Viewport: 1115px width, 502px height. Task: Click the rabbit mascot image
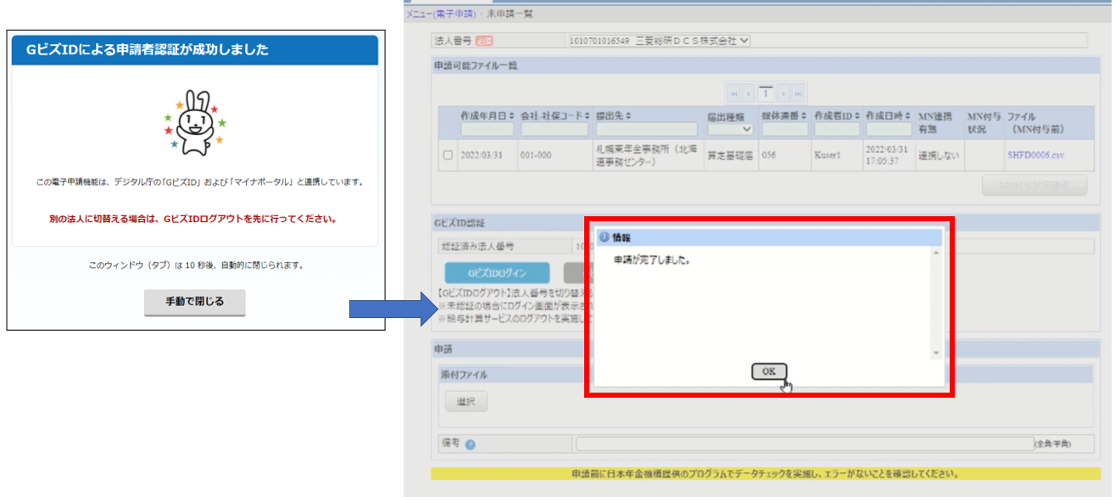[x=194, y=124]
